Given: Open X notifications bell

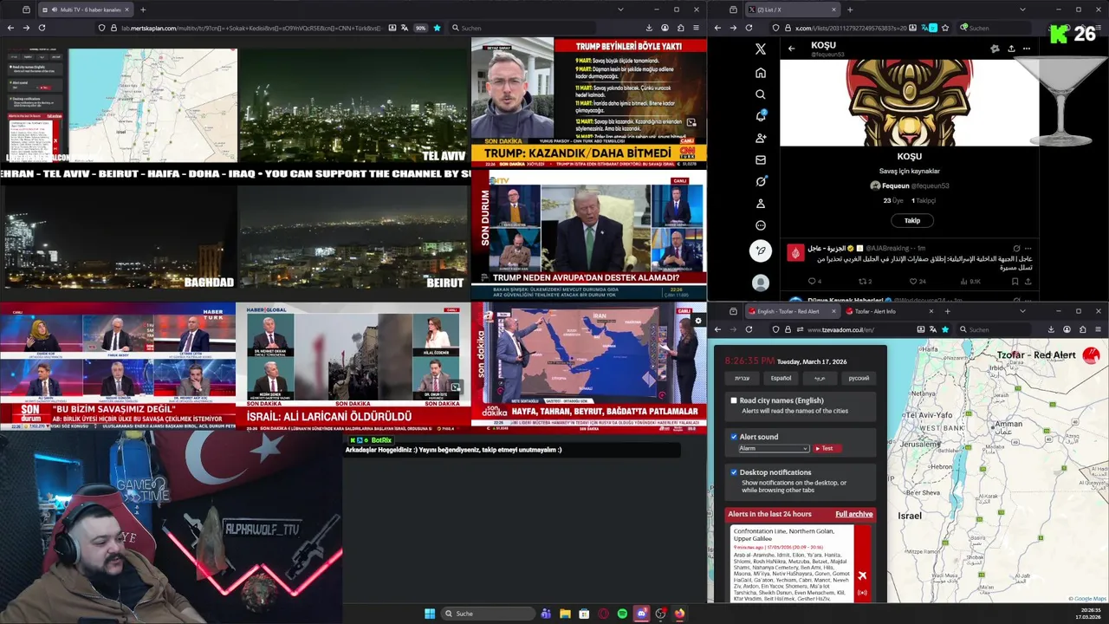Looking at the screenshot, I should [761, 116].
